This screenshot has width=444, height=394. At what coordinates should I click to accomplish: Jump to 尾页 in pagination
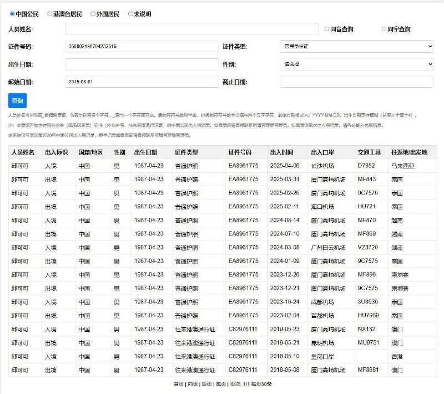[x=220, y=384]
